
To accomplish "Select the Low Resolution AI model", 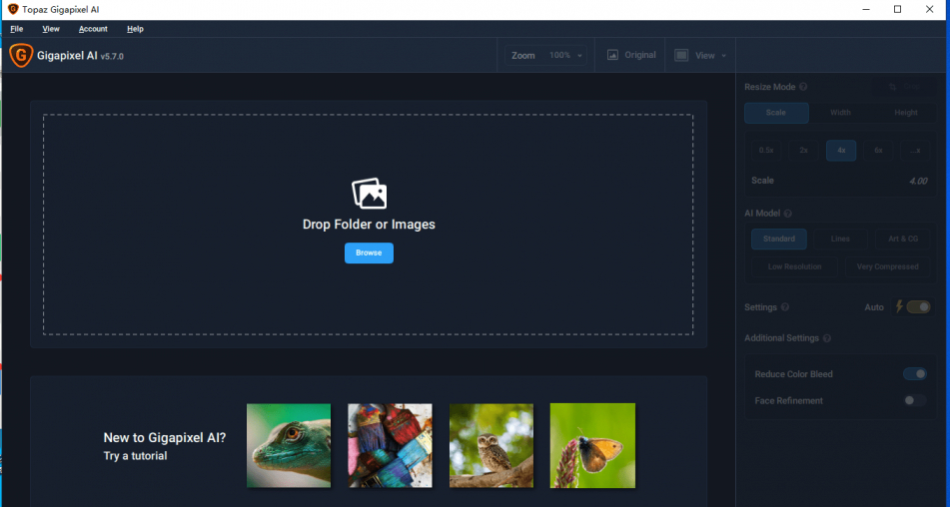I will 794,266.
